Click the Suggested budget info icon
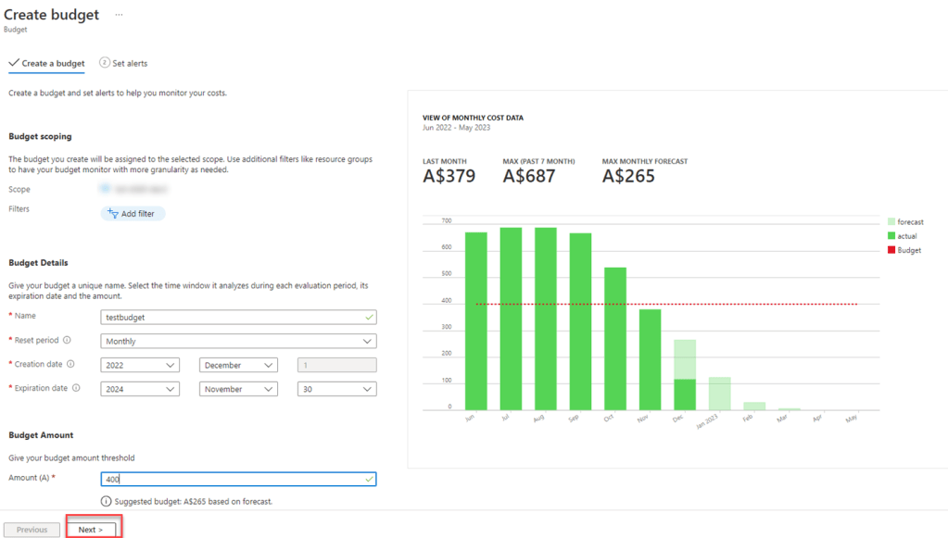The height and width of the screenshot is (538, 948). coord(107,501)
